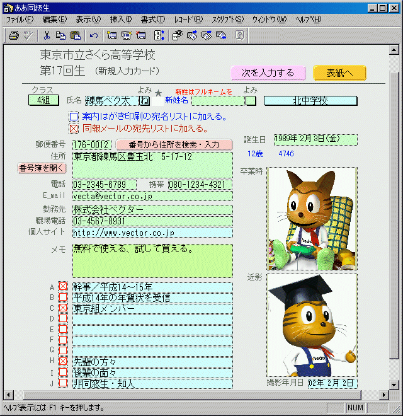The image size is (403, 416).
Task: Click the Paste clipboard icon
Action: (x=76, y=35)
